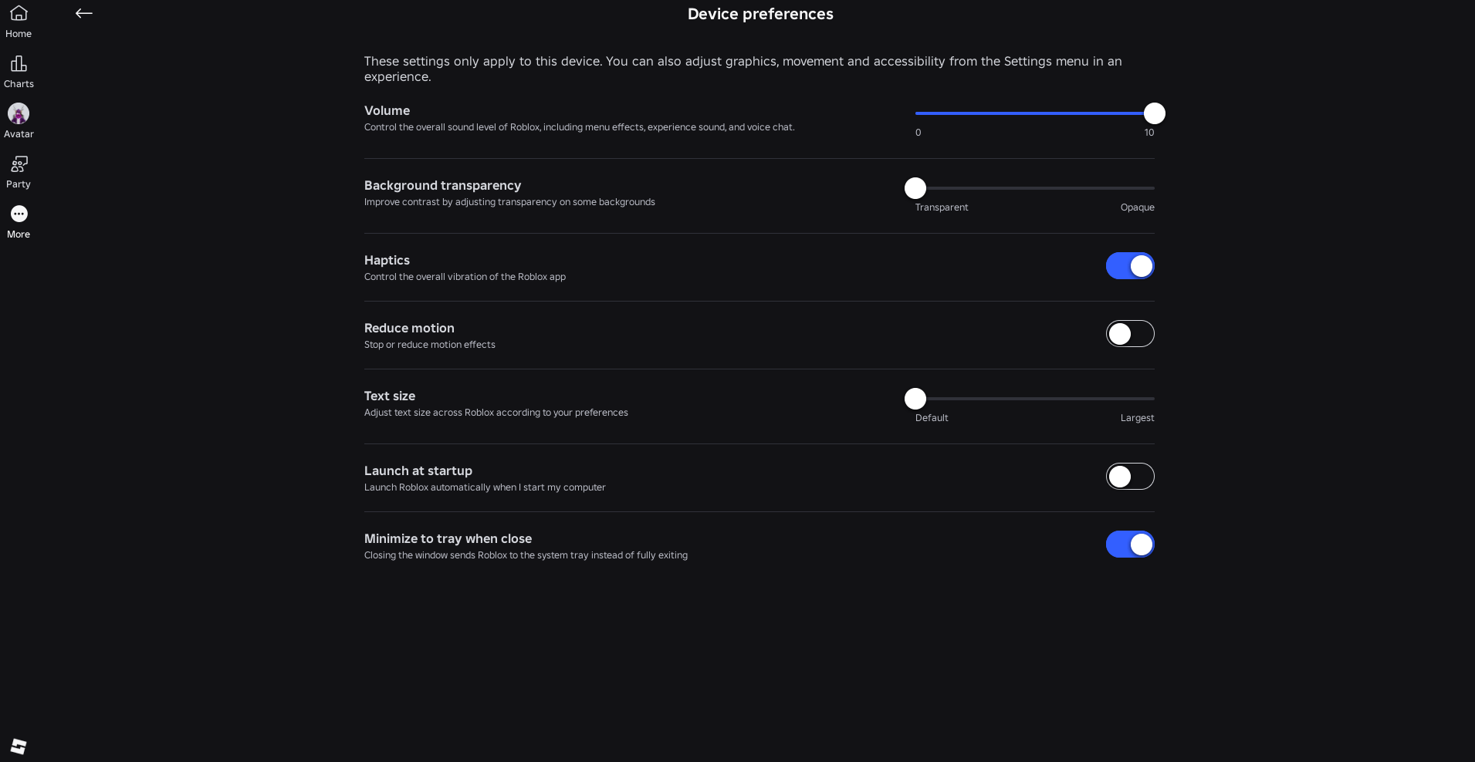
Task: Turn on Launch at startup switch
Action: click(x=1130, y=477)
